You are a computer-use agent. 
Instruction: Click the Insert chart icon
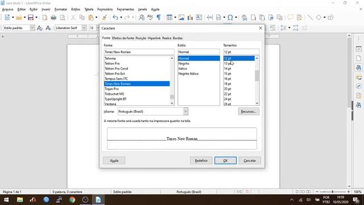coord(190,18)
